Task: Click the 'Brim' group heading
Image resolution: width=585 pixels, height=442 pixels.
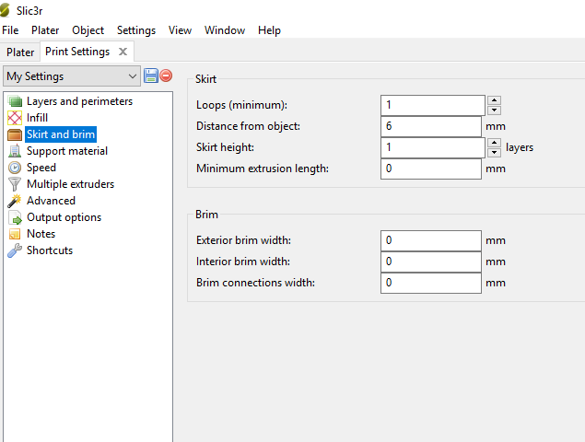Action: pos(206,215)
